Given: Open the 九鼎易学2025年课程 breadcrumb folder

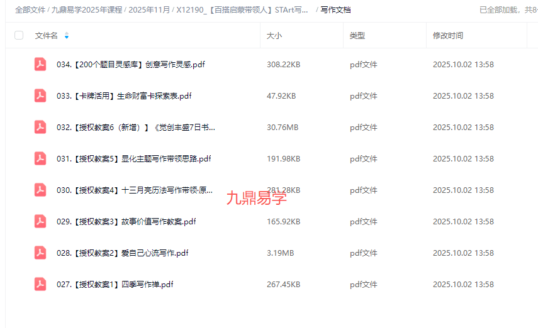Looking at the screenshot, I should point(87,10).
